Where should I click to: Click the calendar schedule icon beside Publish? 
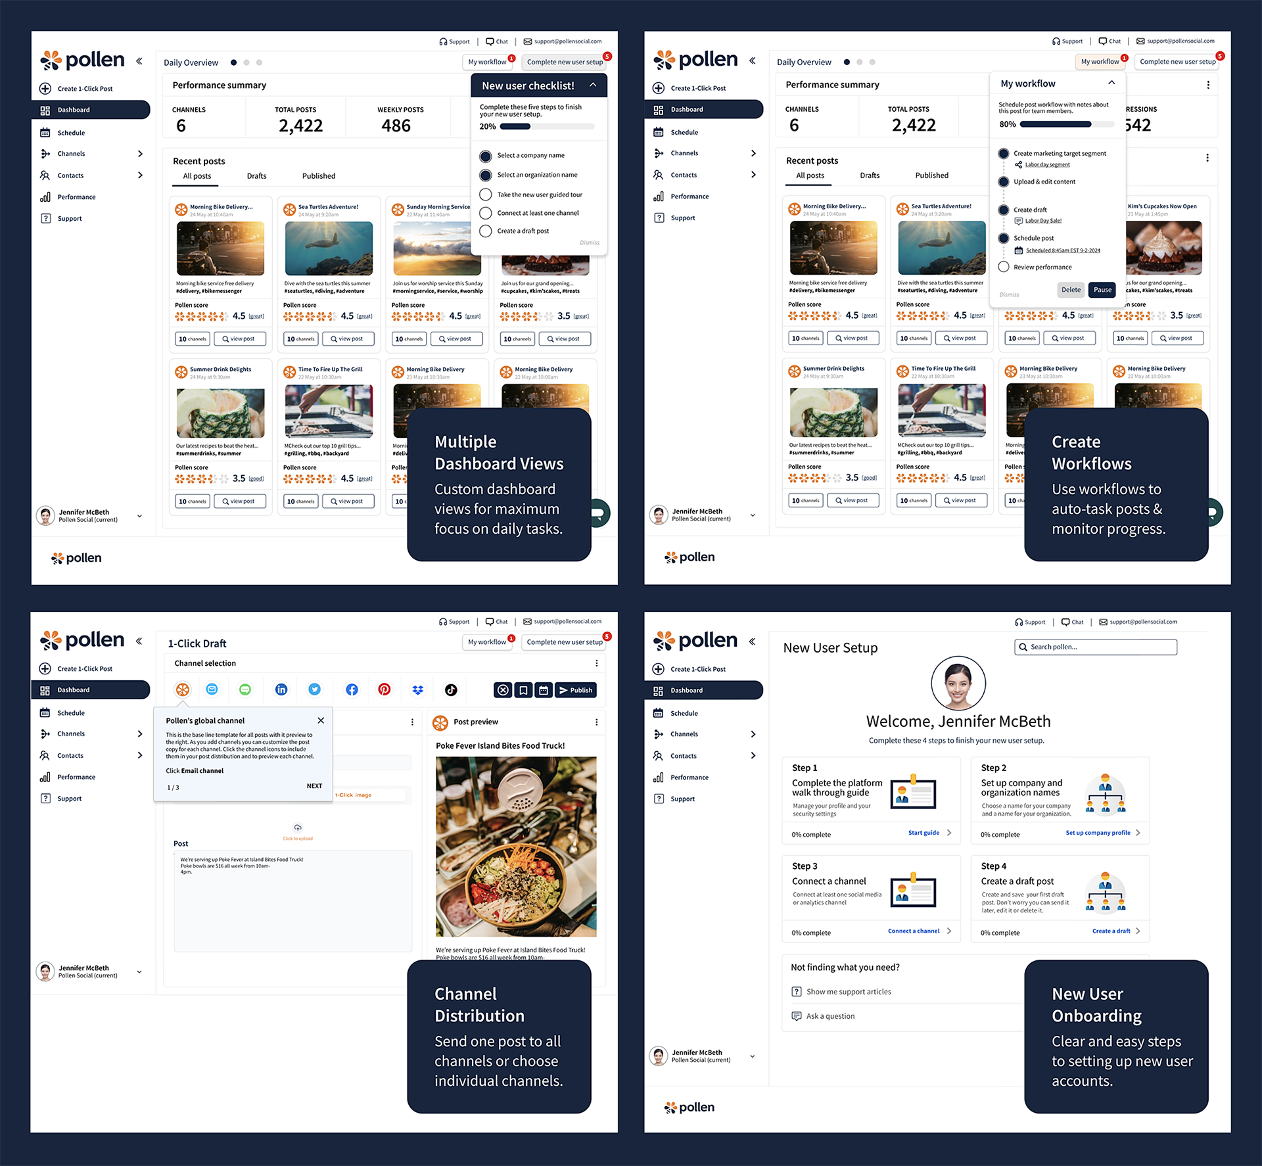(x=543, y=690)
